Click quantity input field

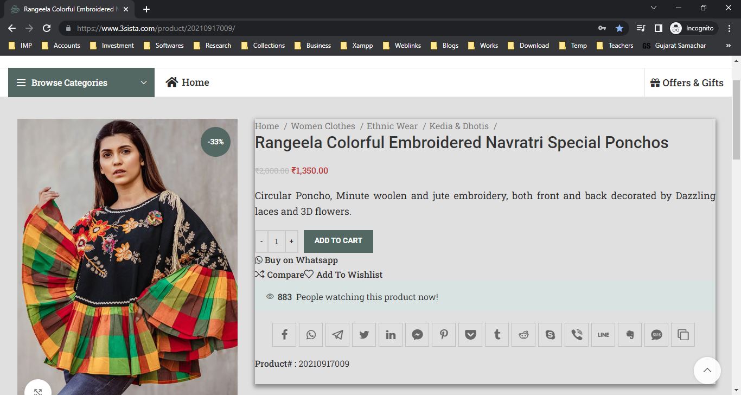point(276,241)
